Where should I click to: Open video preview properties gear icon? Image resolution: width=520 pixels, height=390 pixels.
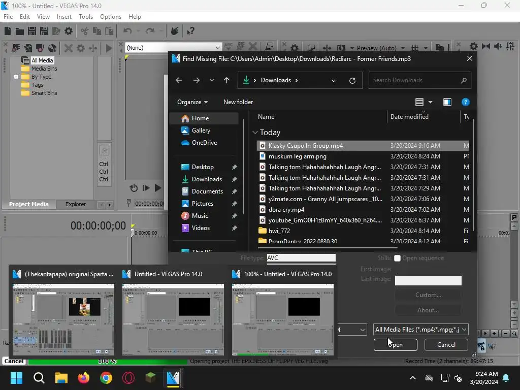(295, 48)
